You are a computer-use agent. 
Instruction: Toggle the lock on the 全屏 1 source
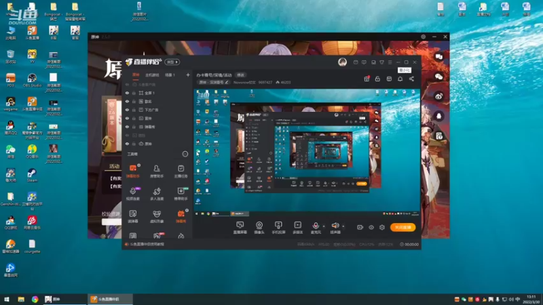[x=134, y=93]
